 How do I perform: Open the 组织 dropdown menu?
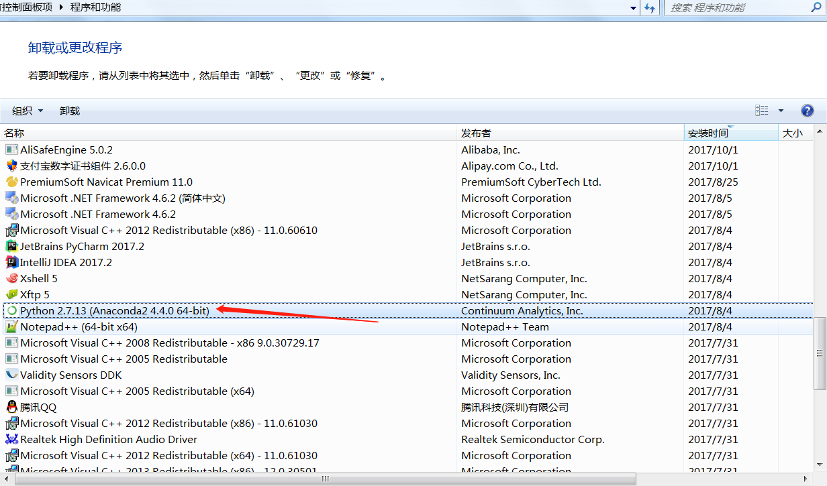tap(28, 111)
